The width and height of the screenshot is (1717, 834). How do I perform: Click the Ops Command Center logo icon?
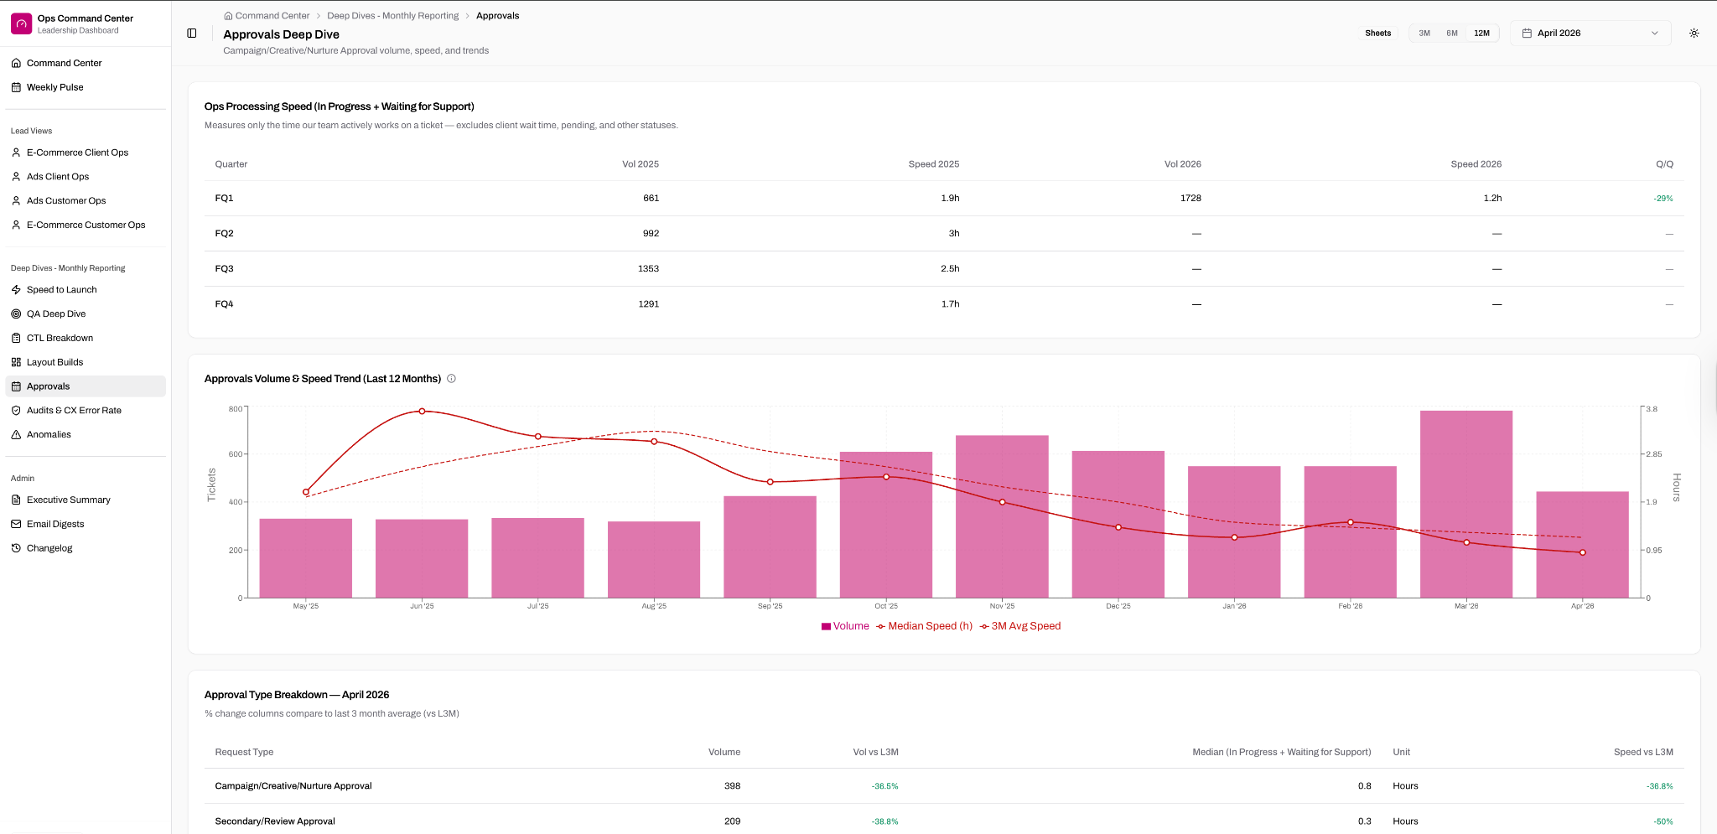[x=21, y=23]
